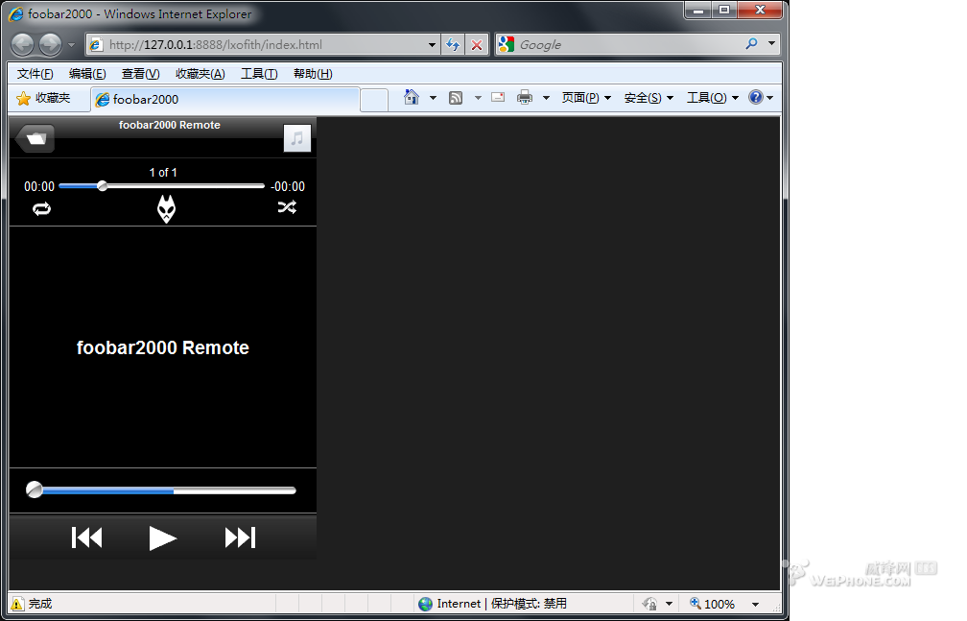Click the status bar warning icon

pos(18,604)
